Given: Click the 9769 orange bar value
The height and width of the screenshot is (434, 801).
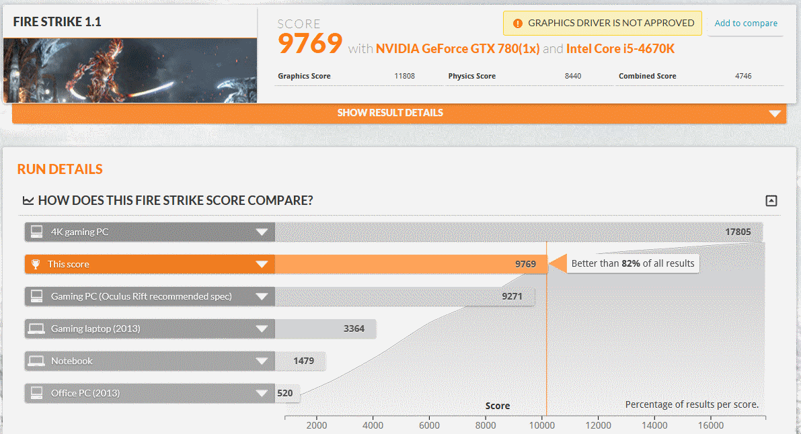Looking at the screenshot, I should point(525,264).
